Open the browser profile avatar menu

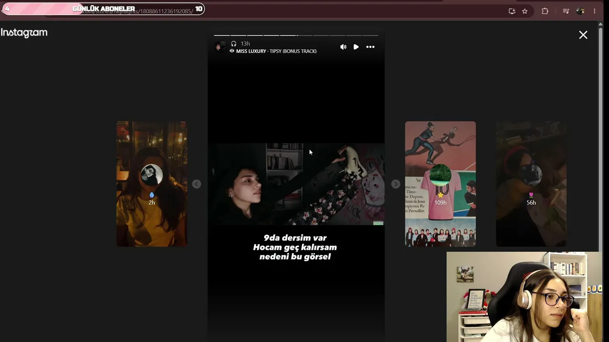pos(580,11)
